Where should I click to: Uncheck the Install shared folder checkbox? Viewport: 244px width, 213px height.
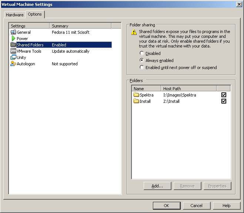224,101
